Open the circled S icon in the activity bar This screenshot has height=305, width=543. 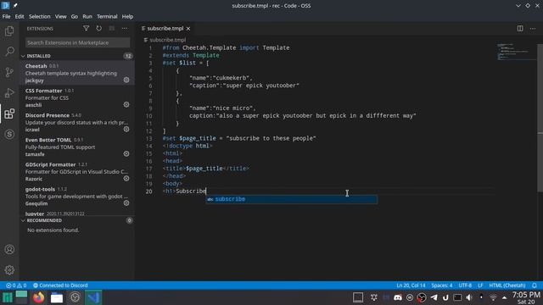click(9, 134)
